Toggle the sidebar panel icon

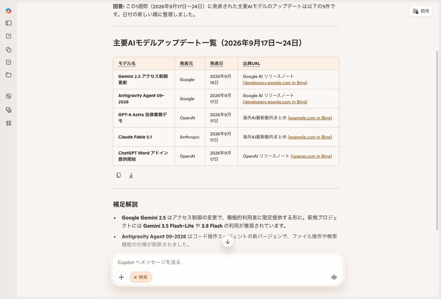pyautogui.click(x=8, y=23)
